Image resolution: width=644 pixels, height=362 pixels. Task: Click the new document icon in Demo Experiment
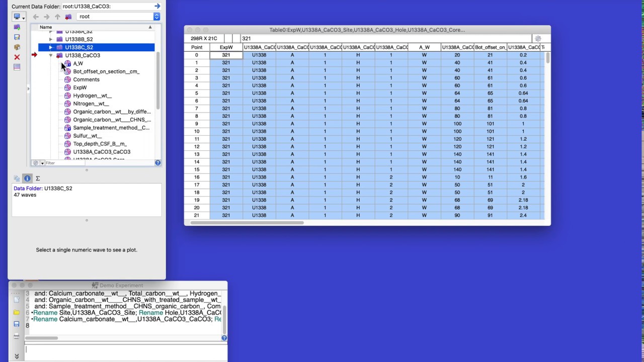[17, 300]
